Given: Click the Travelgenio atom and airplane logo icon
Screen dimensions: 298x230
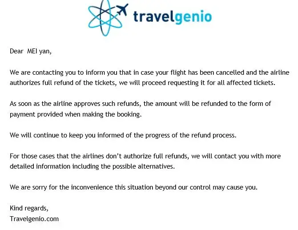Looking at the screenshot, I should coord(108,17).
